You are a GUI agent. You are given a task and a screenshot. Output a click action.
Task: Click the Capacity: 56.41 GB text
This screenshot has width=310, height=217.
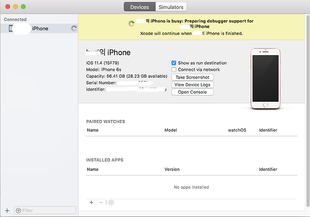[127, 76]
